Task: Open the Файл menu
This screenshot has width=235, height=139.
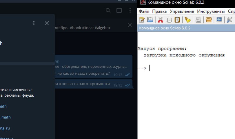Action: click(144, 11)
